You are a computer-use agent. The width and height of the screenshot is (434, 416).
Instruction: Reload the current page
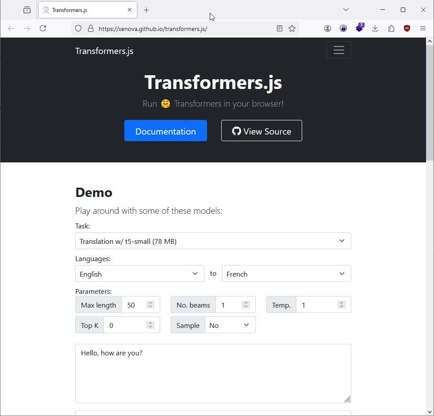(43, 28)
